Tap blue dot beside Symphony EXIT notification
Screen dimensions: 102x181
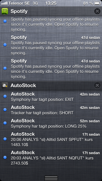coord(5,96)
